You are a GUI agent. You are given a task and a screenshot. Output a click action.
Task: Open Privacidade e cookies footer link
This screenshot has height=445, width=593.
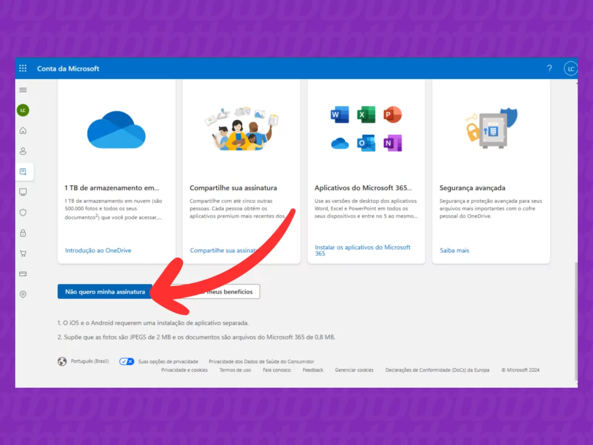click(184, 370)
